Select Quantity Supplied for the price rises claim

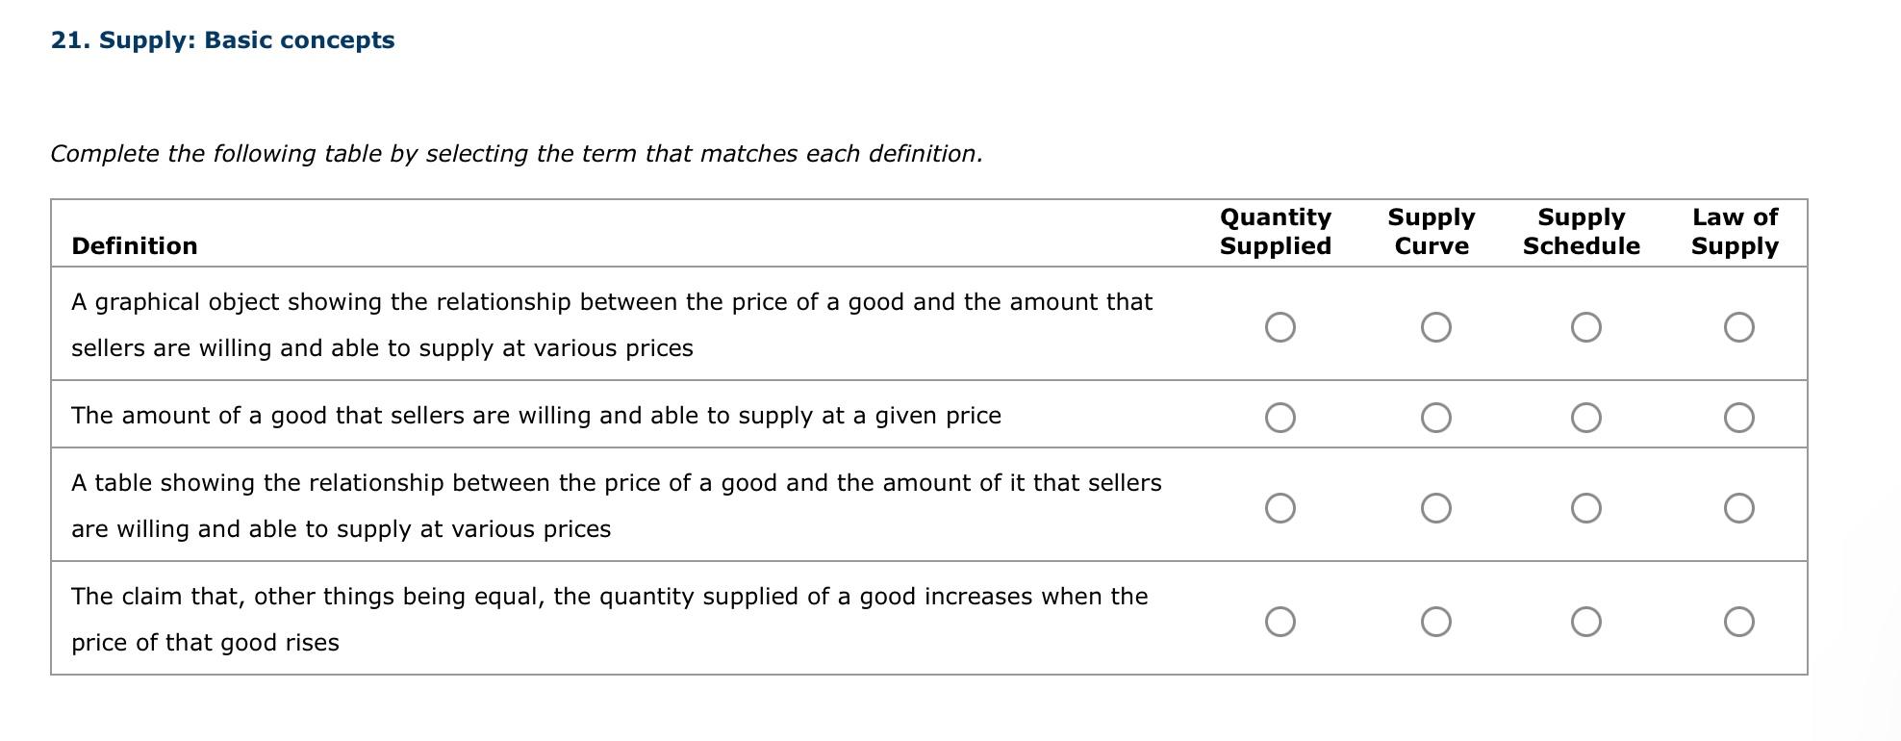coord(1279,621)
